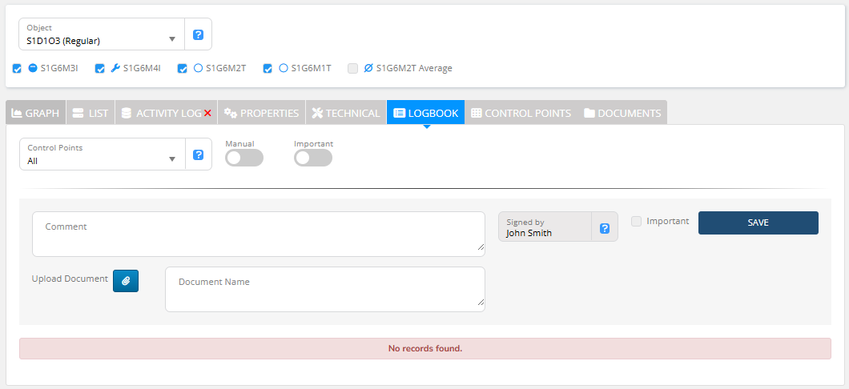
Task: Switch on the Important filter toggle
Action: coord(313,158)
